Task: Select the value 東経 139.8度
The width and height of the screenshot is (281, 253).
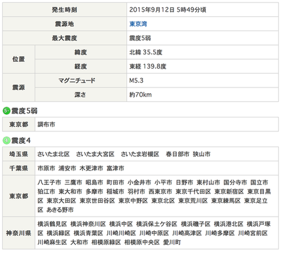Action: tap(148, 66)
